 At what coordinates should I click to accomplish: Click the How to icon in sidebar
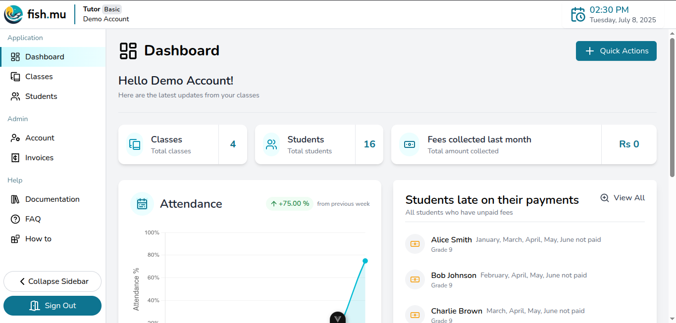point(15,239)
